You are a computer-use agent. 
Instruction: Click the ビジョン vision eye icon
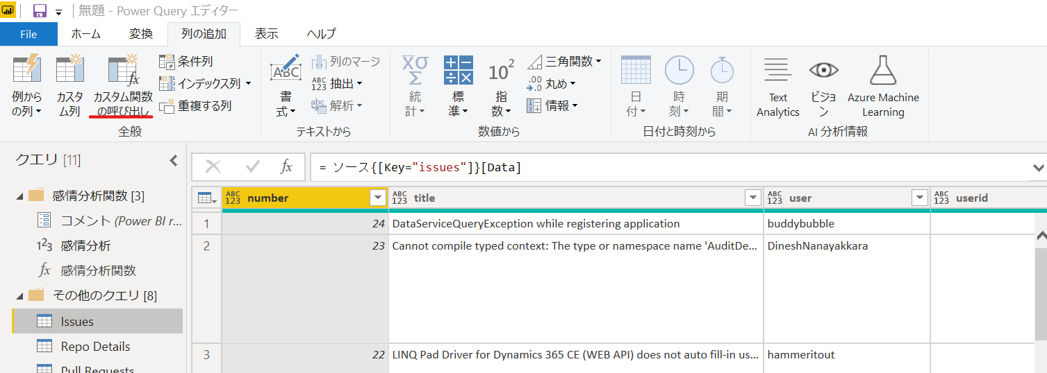coord(823,69)
